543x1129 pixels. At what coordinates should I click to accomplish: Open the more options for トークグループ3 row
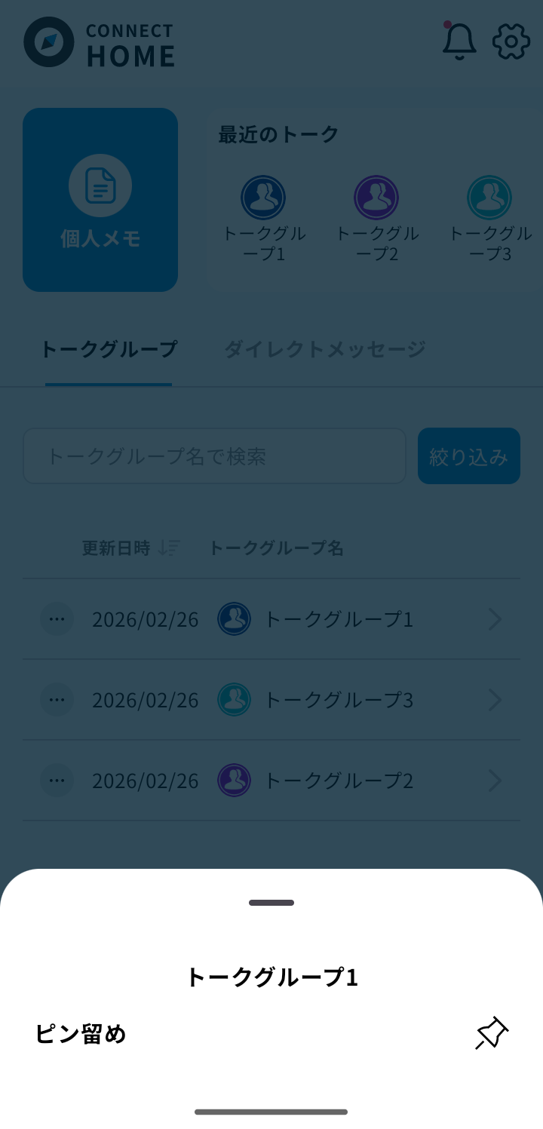57,700
